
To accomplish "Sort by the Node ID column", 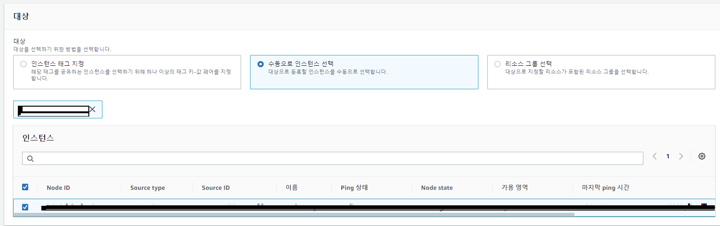I will point(58,188).
